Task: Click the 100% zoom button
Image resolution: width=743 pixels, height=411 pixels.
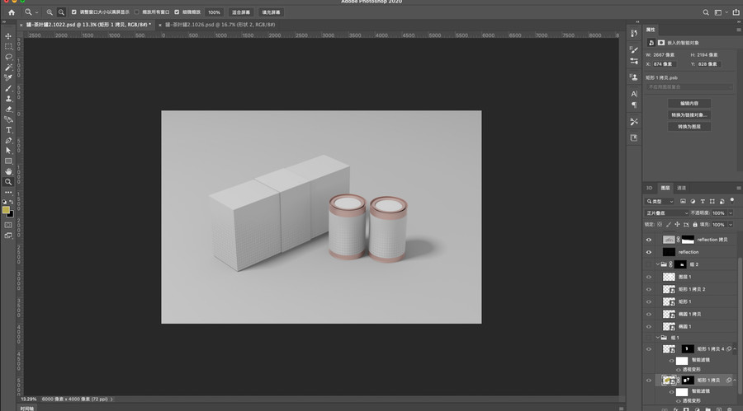Action: pos(214,12)
